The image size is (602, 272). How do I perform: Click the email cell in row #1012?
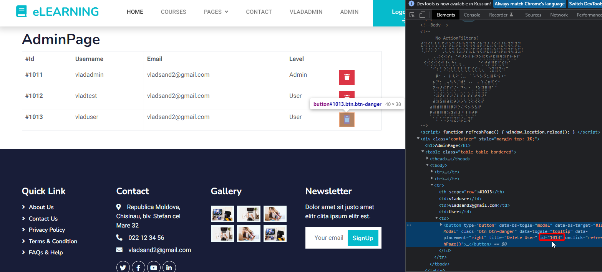[x=215, y=99]
